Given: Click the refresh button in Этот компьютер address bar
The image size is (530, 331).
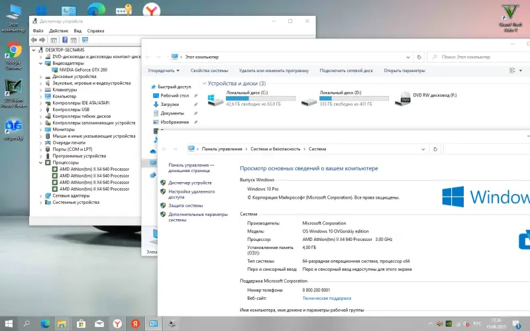Looking at the screenshot, I should click(x=419, y=57).
